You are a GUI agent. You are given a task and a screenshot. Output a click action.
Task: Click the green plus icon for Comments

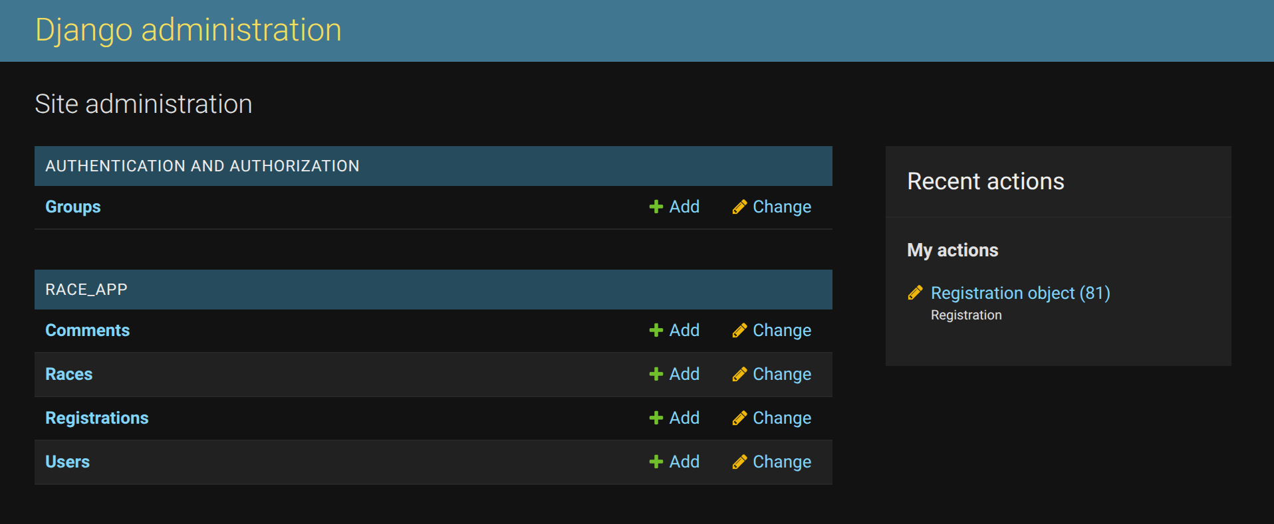[656, 331]
